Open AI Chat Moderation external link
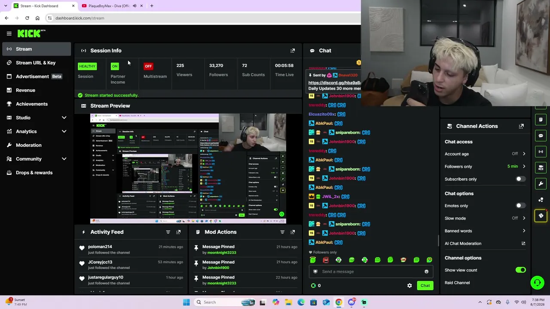 pyautogui.click(x=523, y=243)
